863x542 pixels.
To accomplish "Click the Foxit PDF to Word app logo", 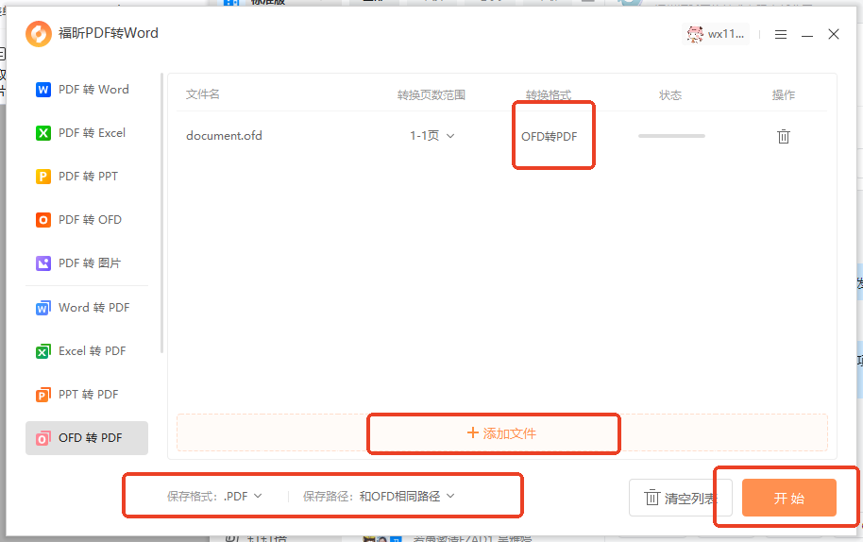I will point(39,34).
